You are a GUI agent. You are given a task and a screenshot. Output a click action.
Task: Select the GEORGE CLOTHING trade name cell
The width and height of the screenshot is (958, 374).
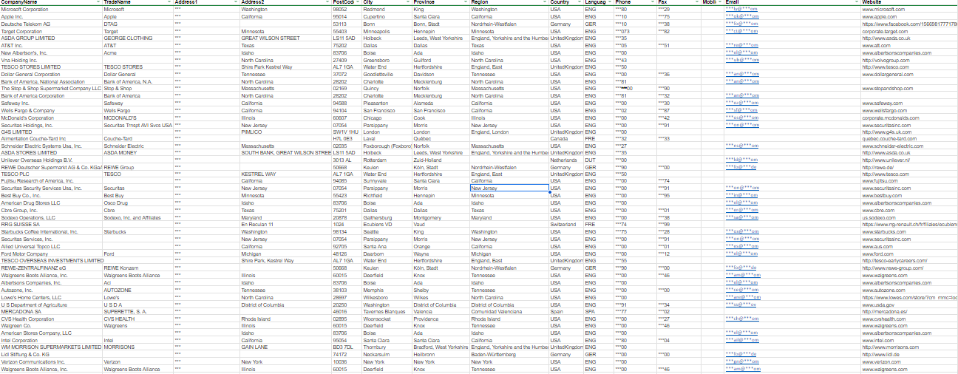138,38
